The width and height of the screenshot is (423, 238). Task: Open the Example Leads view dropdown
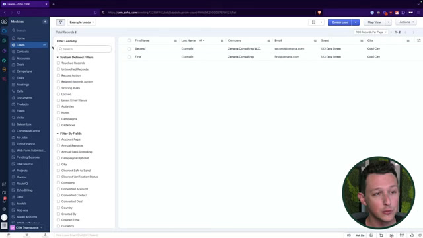coord(81,22)
